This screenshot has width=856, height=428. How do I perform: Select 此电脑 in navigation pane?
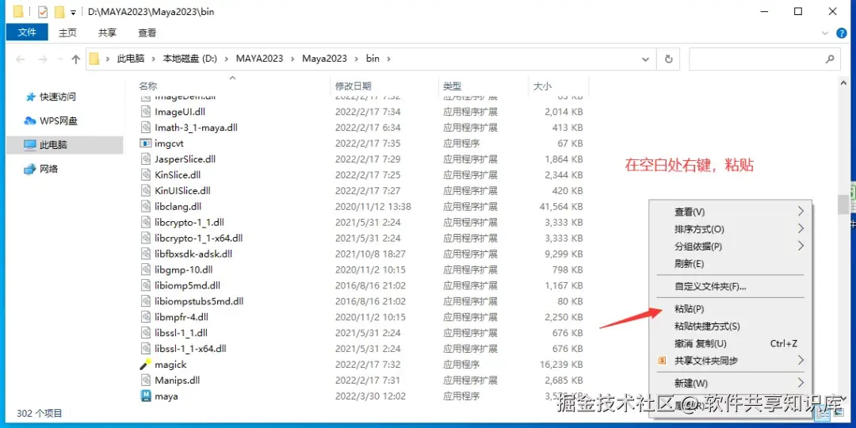[65, 145]
